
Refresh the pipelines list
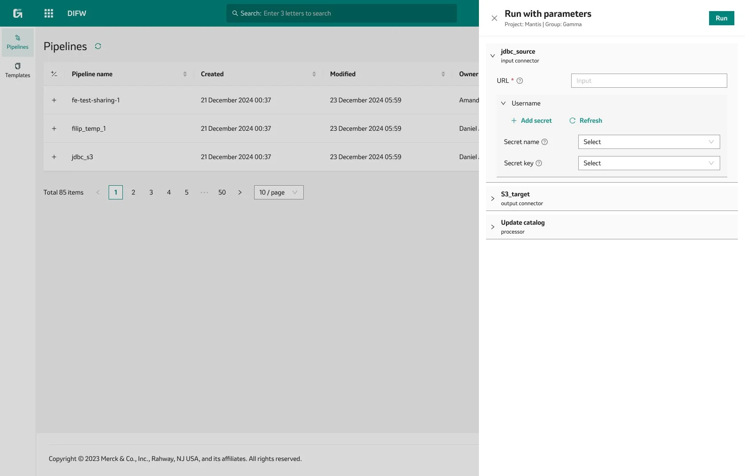98,46
